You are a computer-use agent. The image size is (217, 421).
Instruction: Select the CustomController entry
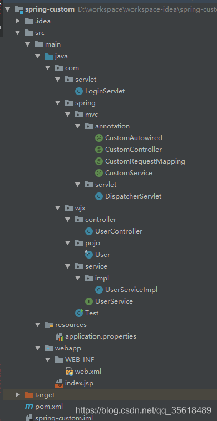(x=134, y=150)
